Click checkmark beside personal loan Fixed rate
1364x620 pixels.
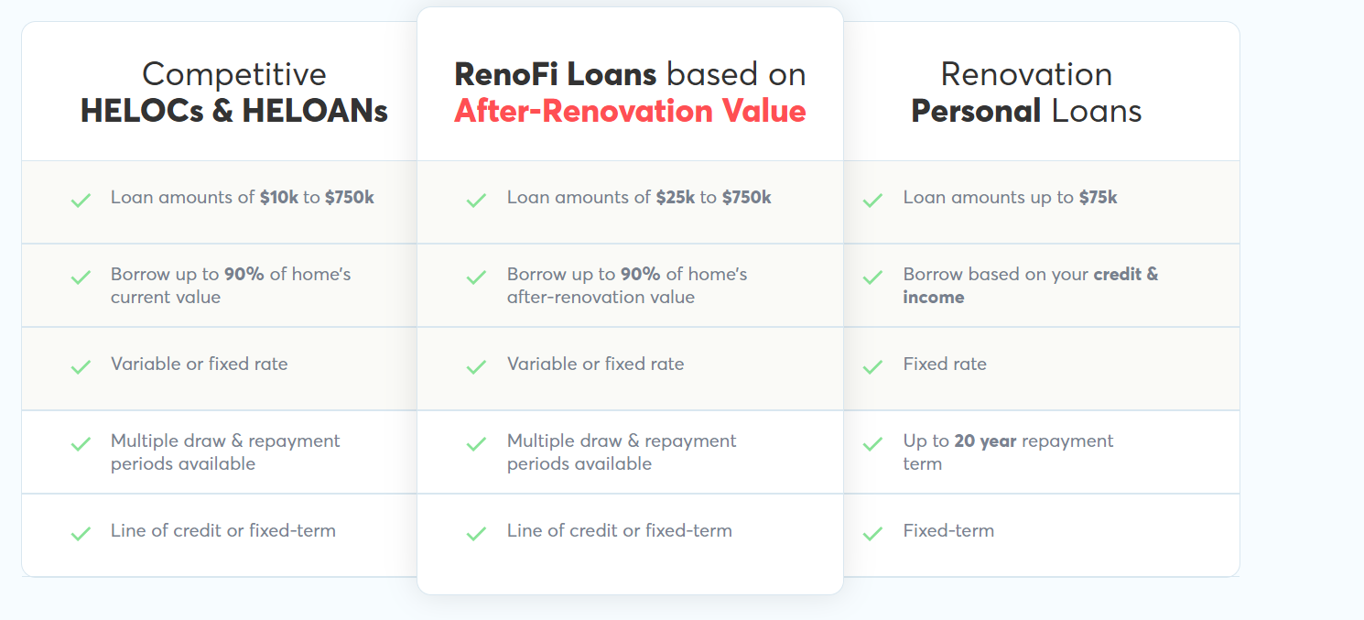tap(872, 366)
